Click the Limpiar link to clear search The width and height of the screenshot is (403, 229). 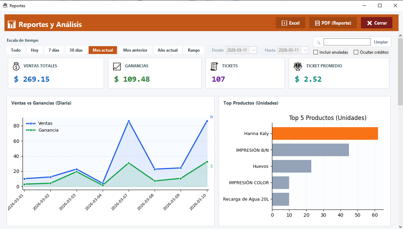click(x=381, y=42)
